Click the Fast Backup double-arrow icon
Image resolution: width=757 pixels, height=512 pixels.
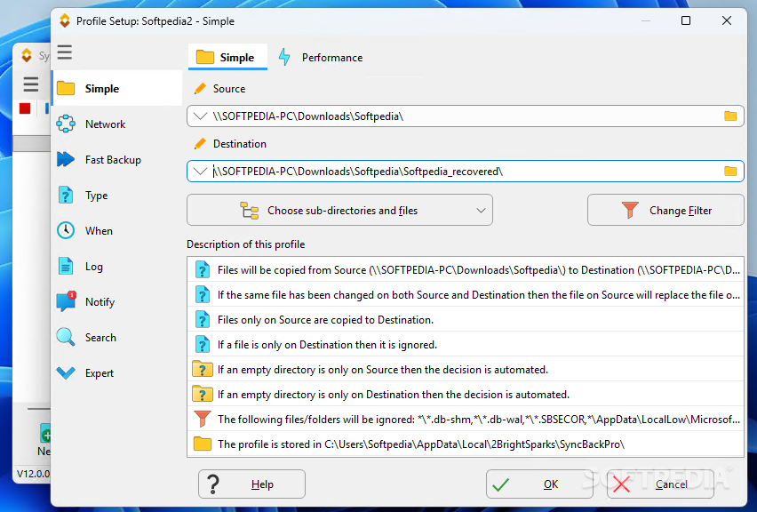(66, 159)
